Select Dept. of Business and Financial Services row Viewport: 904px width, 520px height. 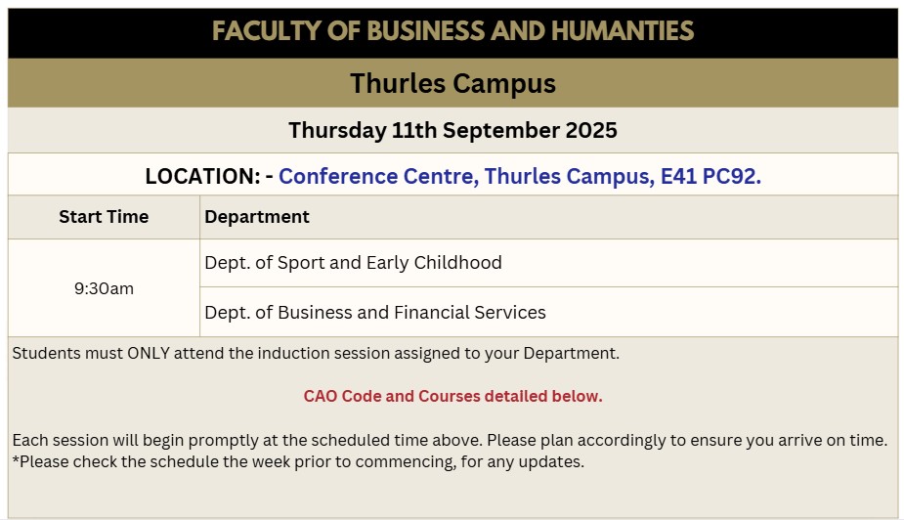374,313
